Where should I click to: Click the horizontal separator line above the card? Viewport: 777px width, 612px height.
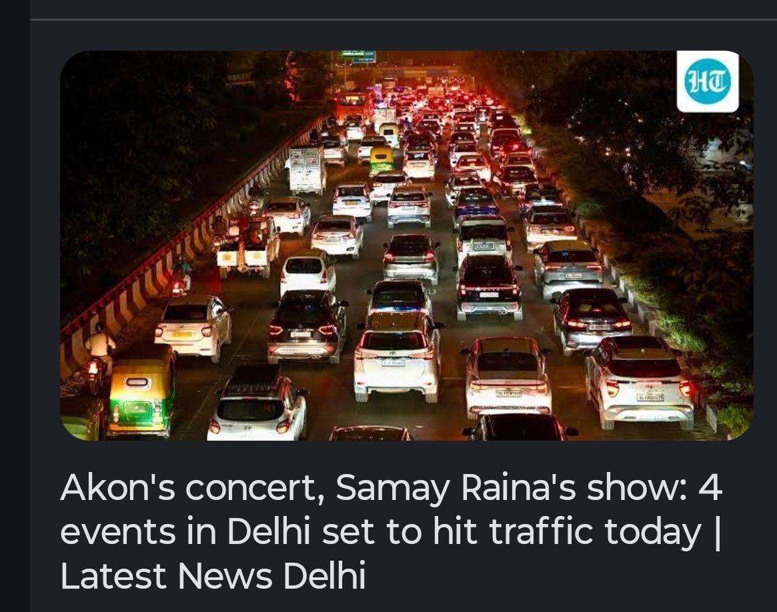404,20
